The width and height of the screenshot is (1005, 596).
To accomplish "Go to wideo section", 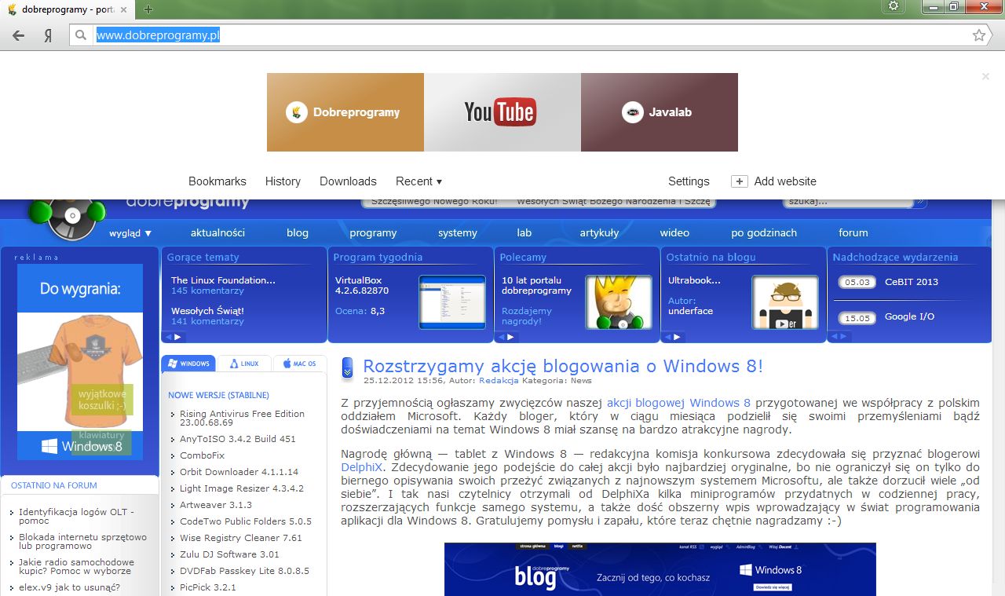I will 674,233.
